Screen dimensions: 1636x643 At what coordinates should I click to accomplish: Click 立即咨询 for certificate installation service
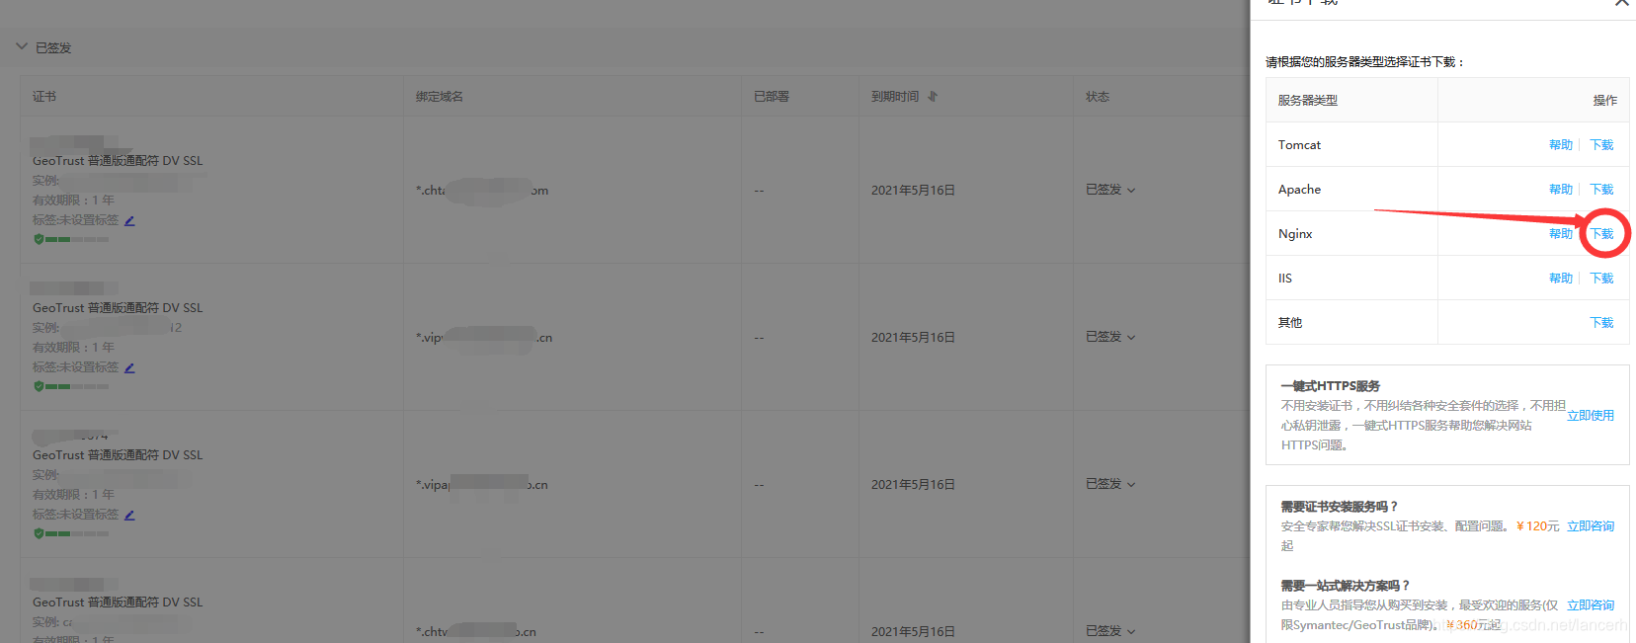(x=1591, y=526)
